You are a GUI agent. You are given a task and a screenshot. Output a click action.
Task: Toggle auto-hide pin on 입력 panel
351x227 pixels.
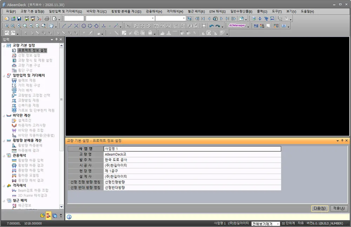point(57,39)
